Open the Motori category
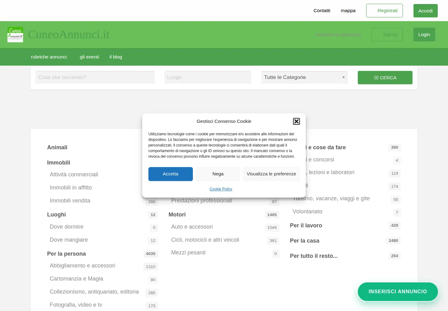 click(x=177, y=215)
